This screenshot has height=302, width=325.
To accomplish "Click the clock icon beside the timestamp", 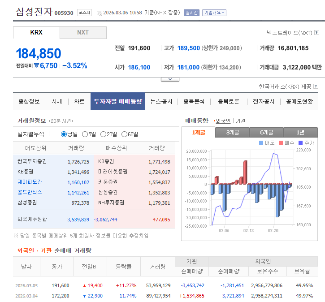I will click(99, 13).
